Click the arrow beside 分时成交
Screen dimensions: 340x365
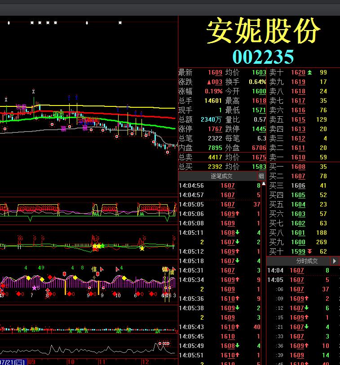[335, 261]
